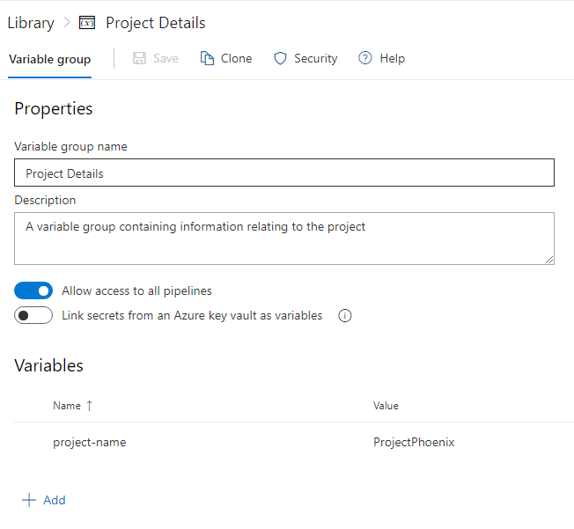Click the sort arrow next to Name
The height and width of the screenshot is (529, 574).
tap(89, 406)
